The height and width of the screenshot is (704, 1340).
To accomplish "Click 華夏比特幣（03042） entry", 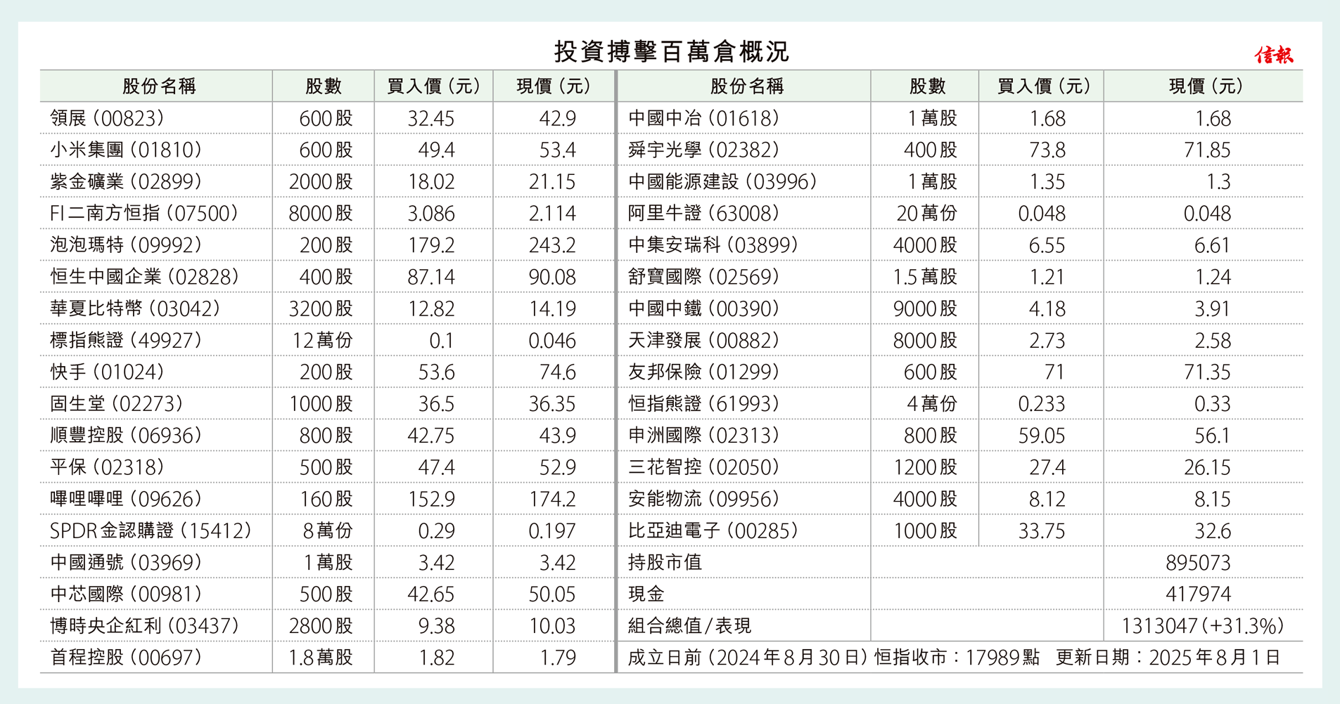I will pos(135,308).
